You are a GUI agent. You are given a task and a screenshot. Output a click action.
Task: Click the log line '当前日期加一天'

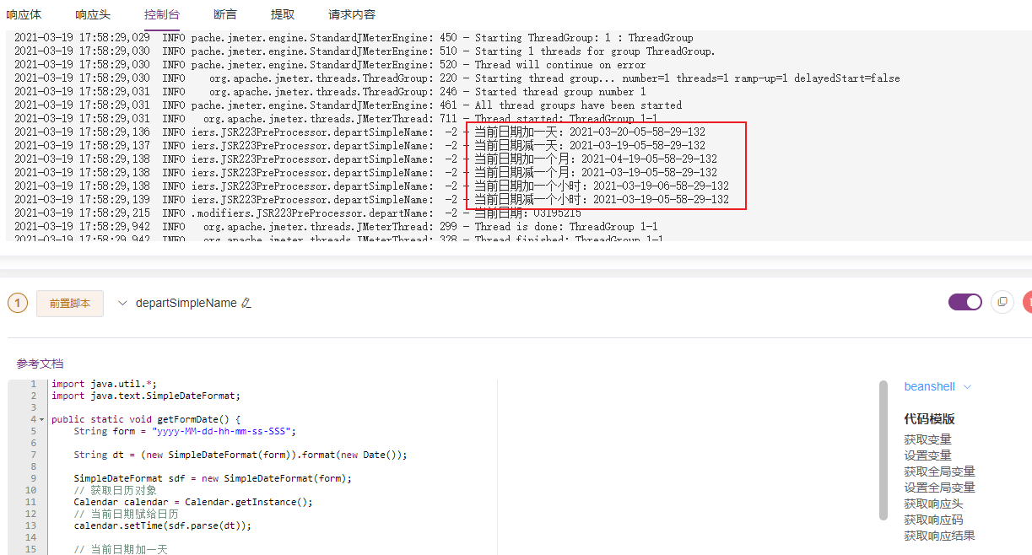point(589,132)
